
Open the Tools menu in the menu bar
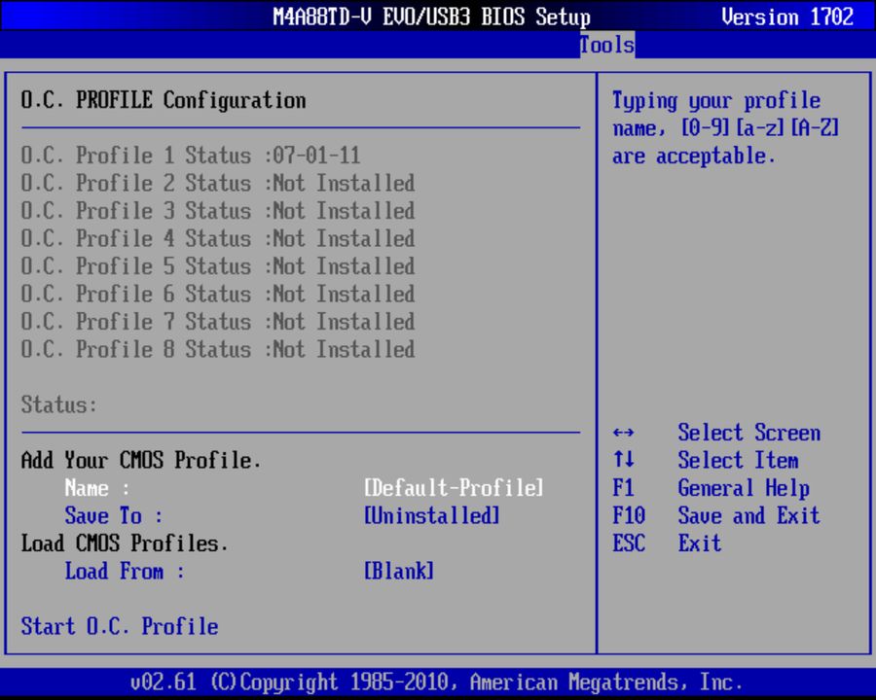point(606,45)
